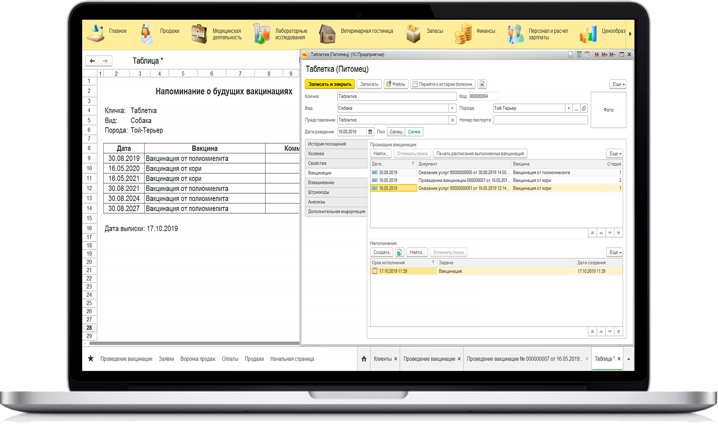The height and width of the screenshot is (439, 718).
Task: Click Печать расписания выполняемых вакцинаций button
Action: click(x=480, y=153)
